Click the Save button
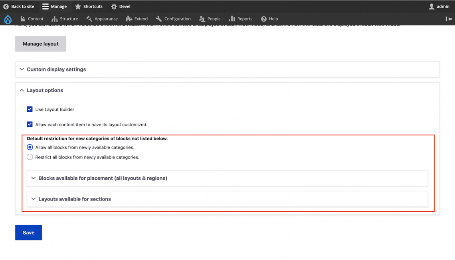Screen dimensions: 455x260 (x=28, y=232)
